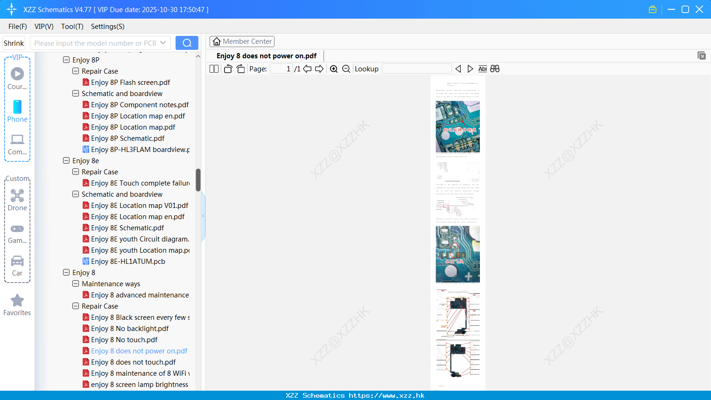The image size is (711, 400).
Task: Collapse Maintenance ways under Enjoy 8
Action: point(76,284)
